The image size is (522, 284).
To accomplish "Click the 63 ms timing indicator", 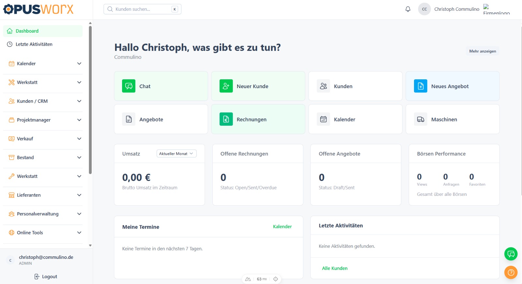I will click(x=262, y=279).
